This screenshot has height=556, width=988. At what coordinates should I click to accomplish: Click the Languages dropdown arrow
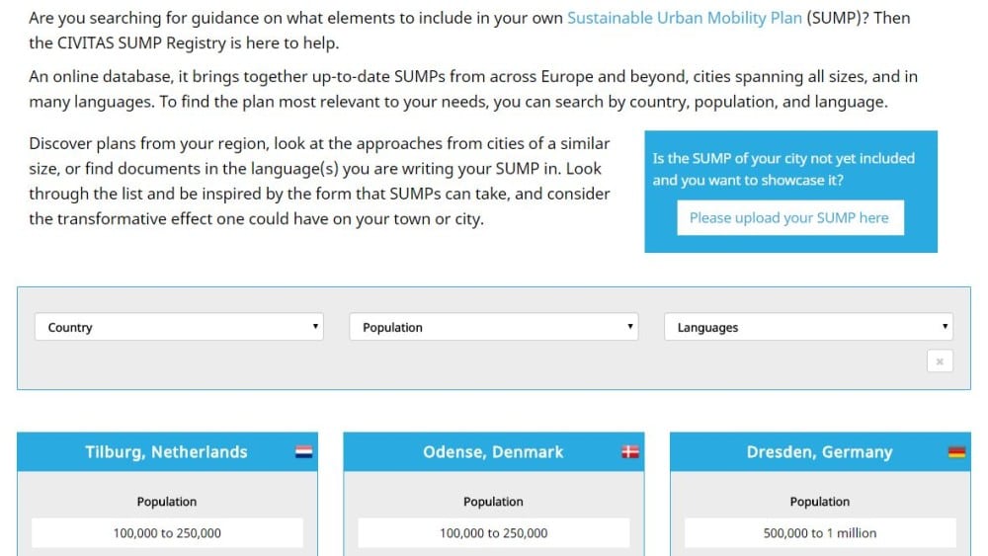click(x=945, y=326)
